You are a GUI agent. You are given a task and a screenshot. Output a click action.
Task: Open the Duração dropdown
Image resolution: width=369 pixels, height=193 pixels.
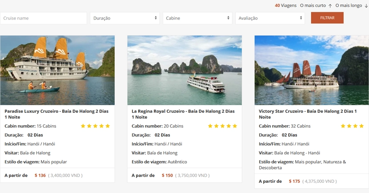(x=125, y=18)
